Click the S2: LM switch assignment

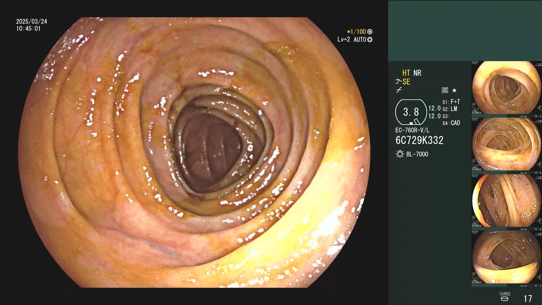450,109
